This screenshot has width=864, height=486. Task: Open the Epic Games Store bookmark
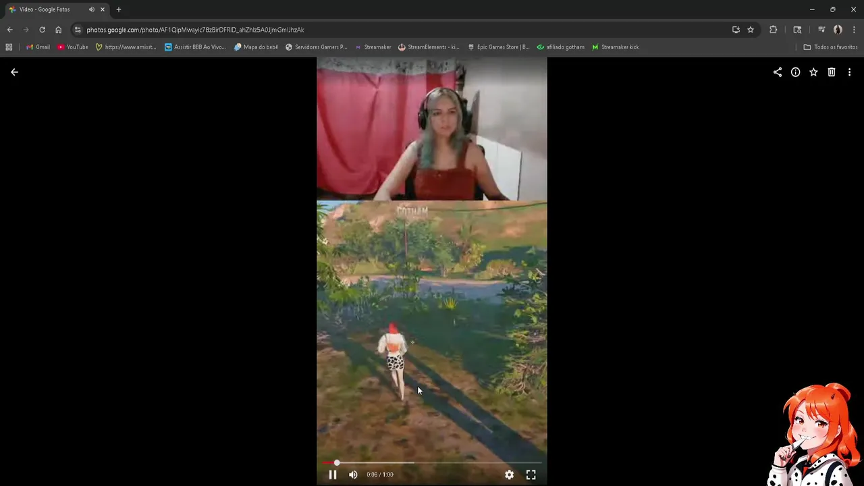pos(498,47)
